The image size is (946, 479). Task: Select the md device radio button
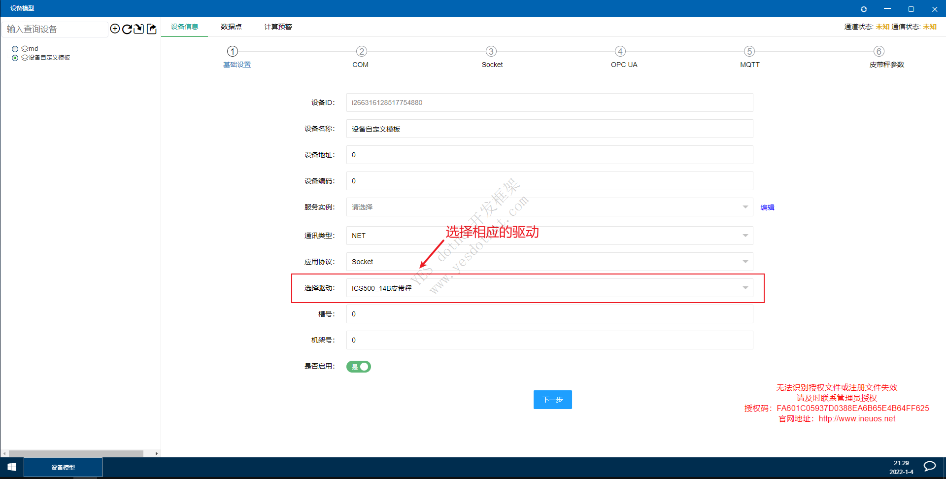coord(15,49)
